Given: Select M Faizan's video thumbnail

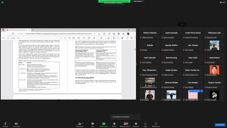Looking at the screenshot, I should pyautogui.click(x=150, y=95).
